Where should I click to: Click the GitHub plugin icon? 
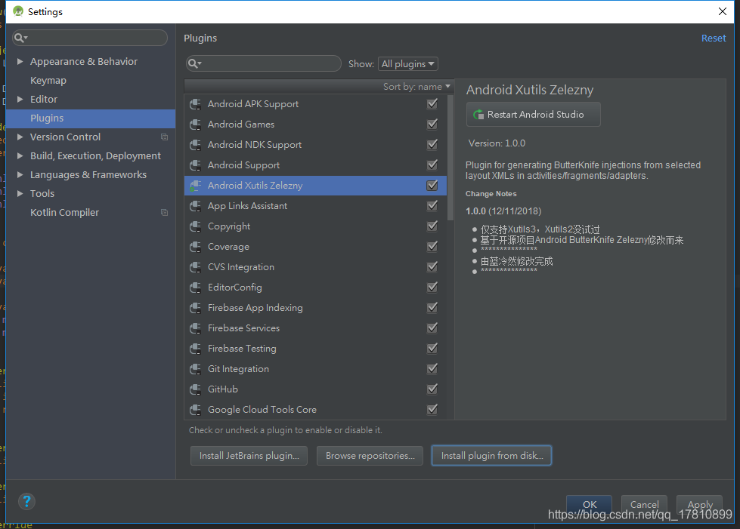coord(195,389)
